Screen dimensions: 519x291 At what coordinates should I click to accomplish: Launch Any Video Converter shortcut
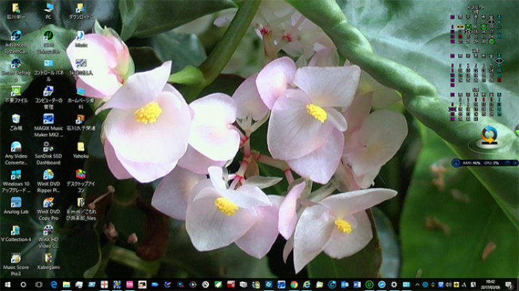tap(16, 147)
